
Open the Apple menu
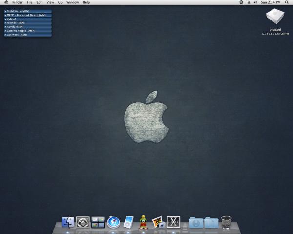point(6,2)
